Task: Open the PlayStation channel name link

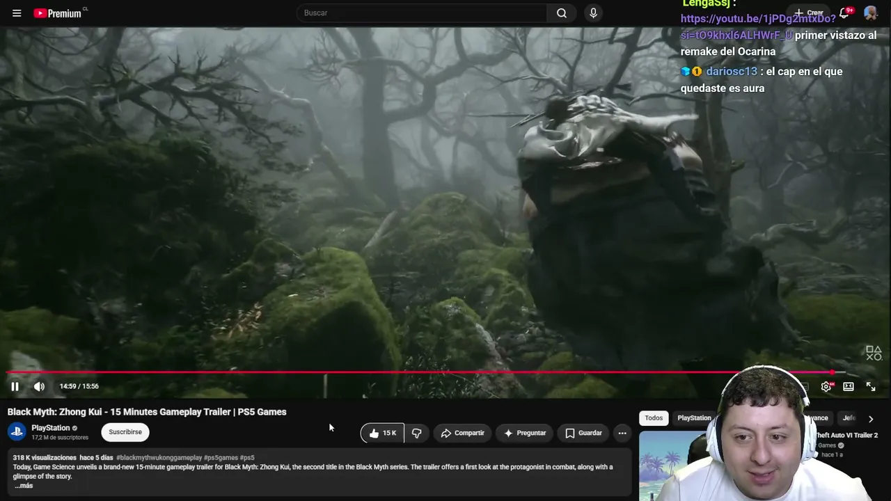Action: tap(51, 428)
